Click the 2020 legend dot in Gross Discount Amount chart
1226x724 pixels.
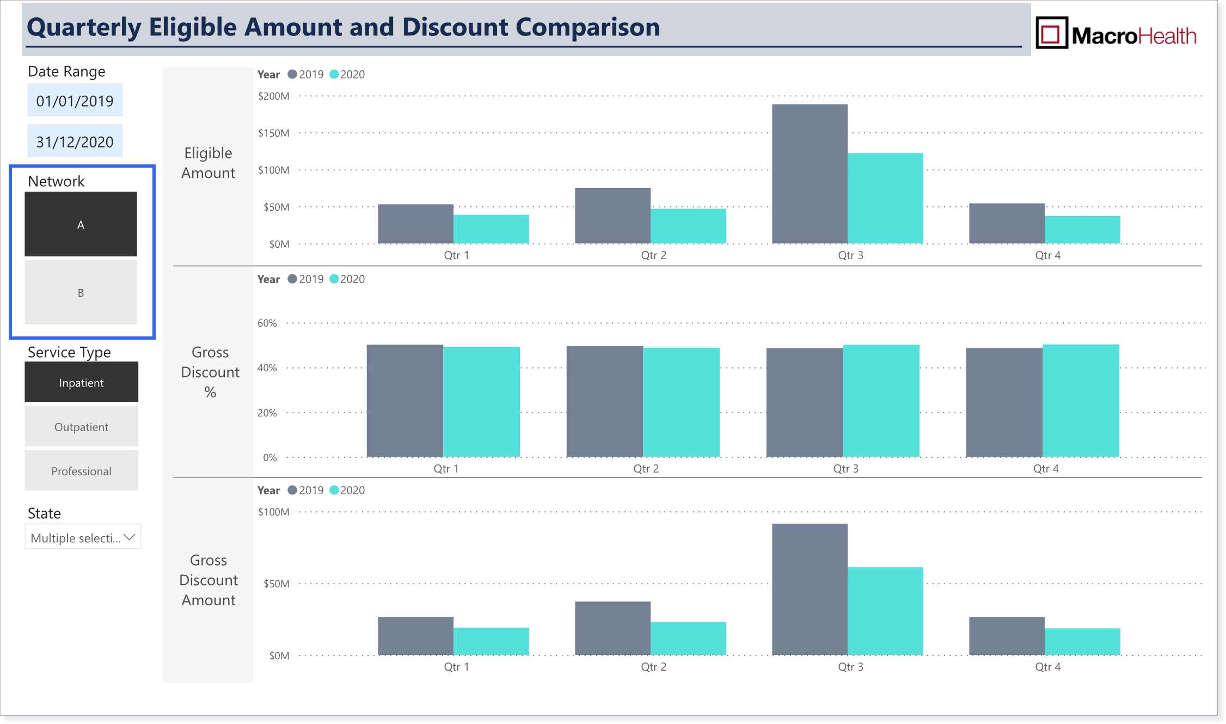334,490
